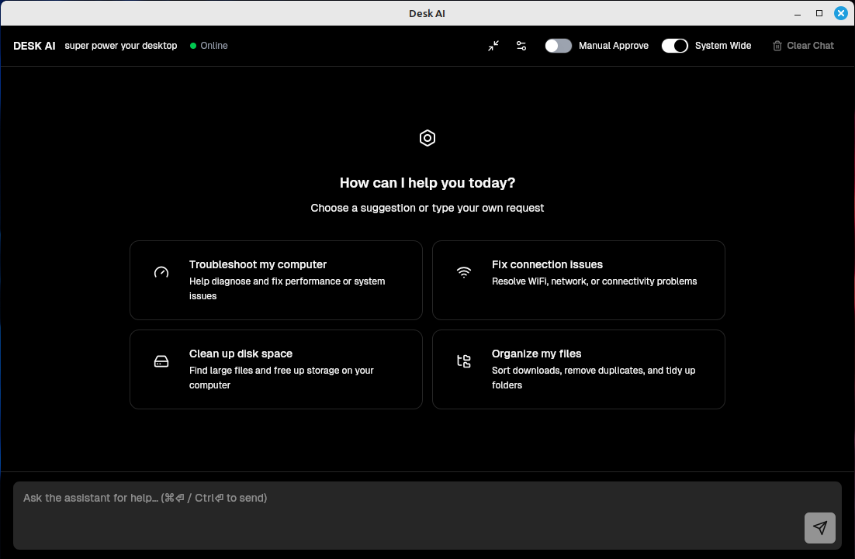Screen dimensions: 855x559
Task: Choose the Fix connection issues suggestion
Action: click(x=579, y=280)
